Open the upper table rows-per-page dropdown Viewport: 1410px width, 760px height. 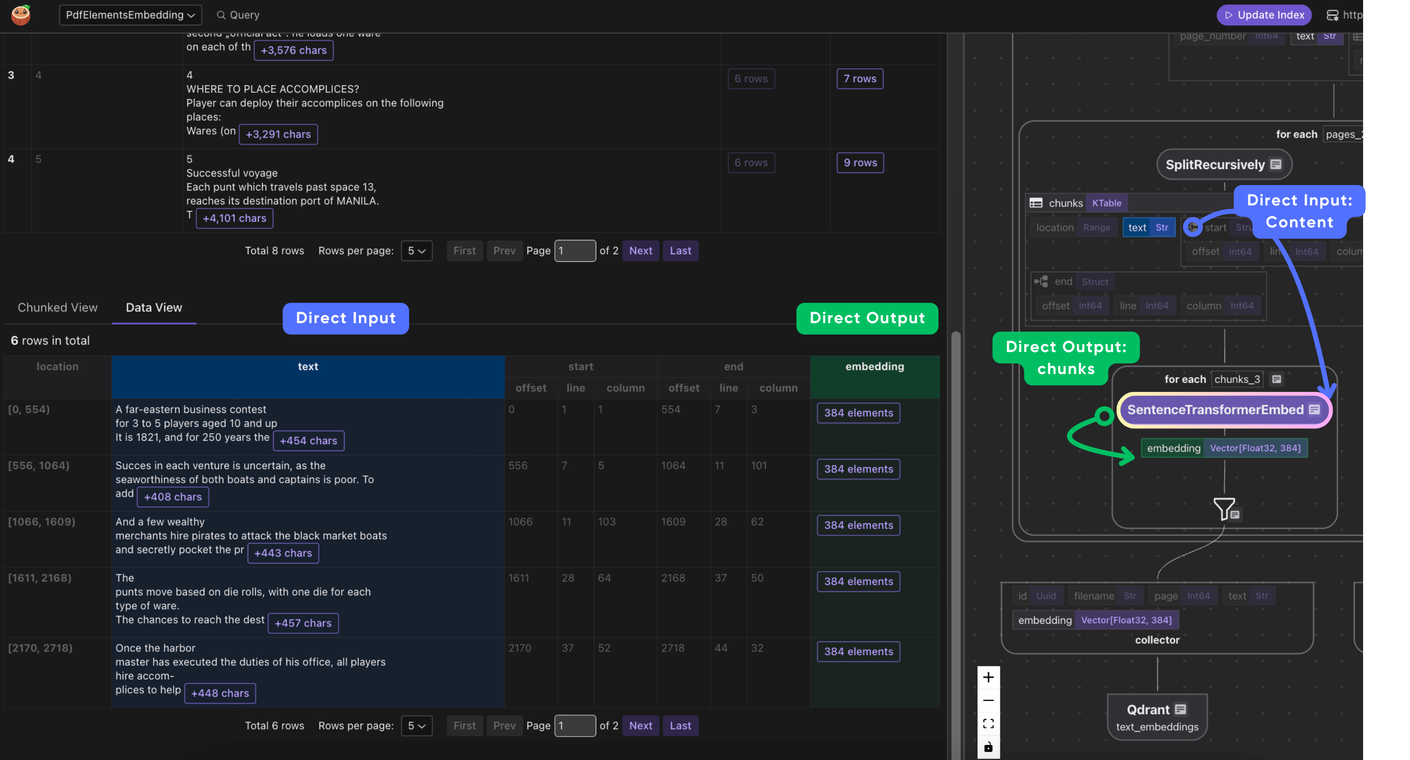[416, 251]
